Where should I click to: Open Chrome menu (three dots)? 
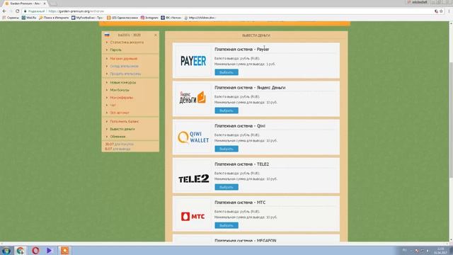coord(449,11)
